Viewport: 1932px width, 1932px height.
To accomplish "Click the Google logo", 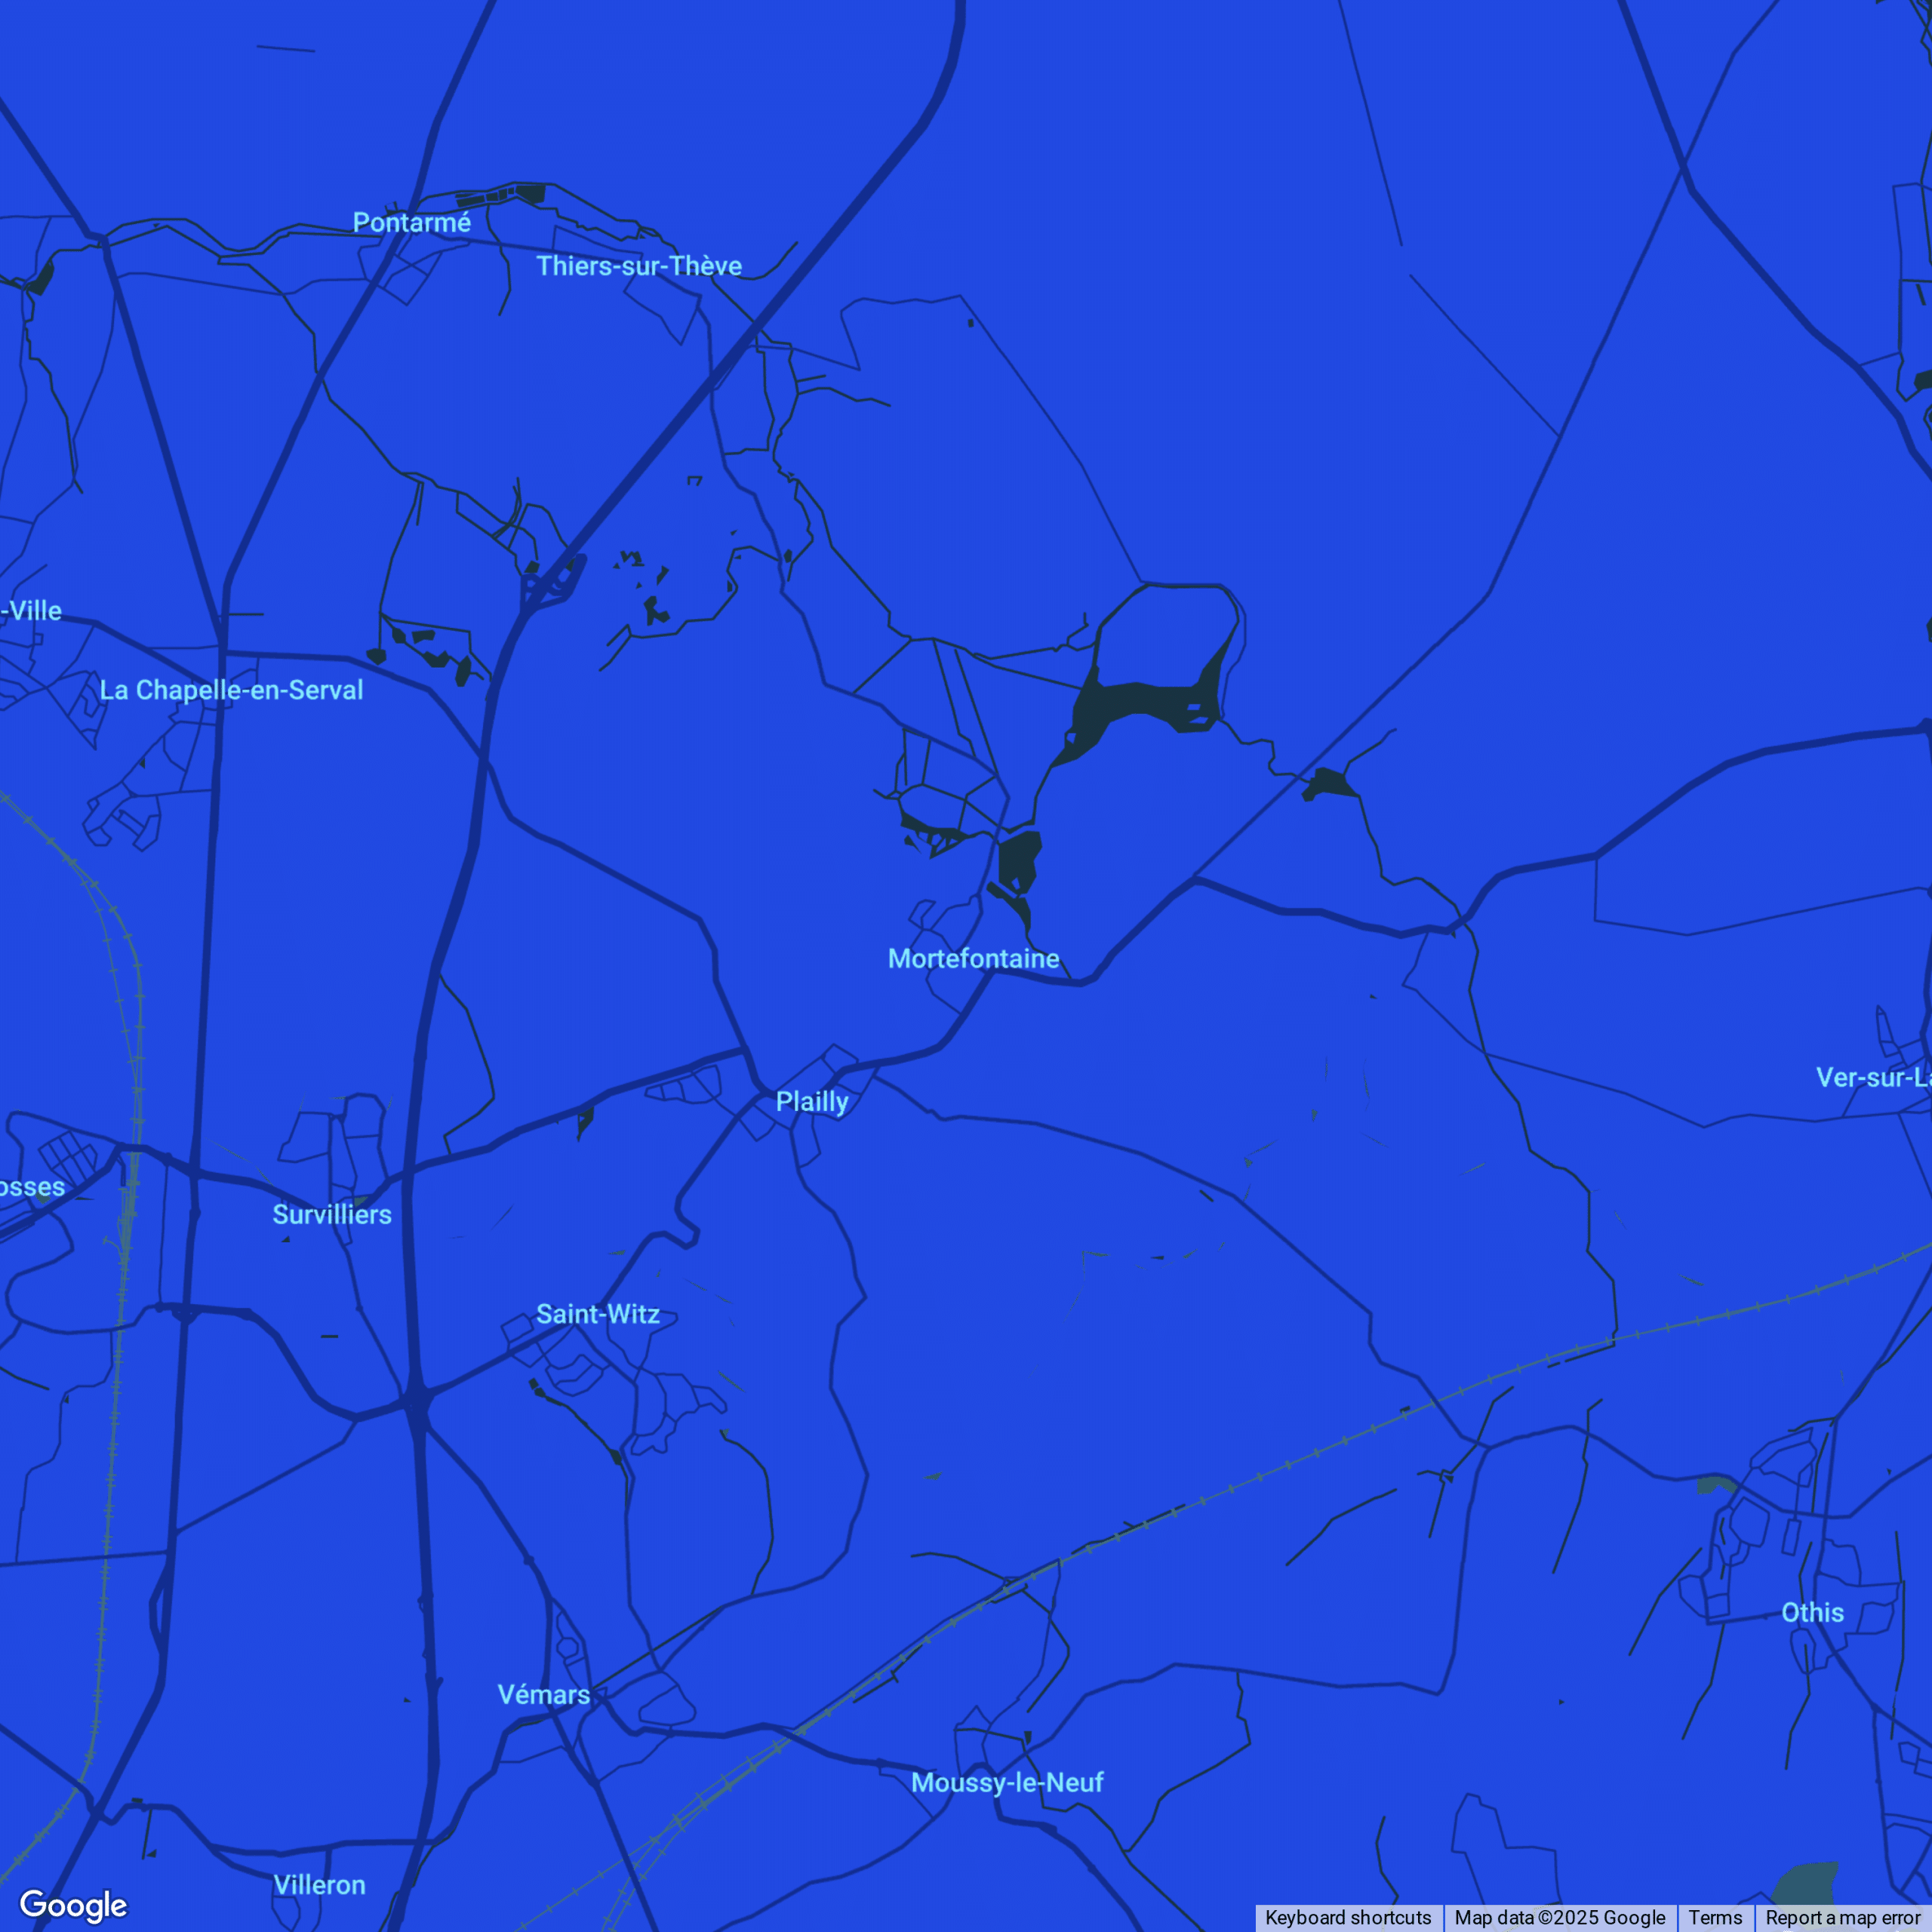I will click(x=73, y=1905).
